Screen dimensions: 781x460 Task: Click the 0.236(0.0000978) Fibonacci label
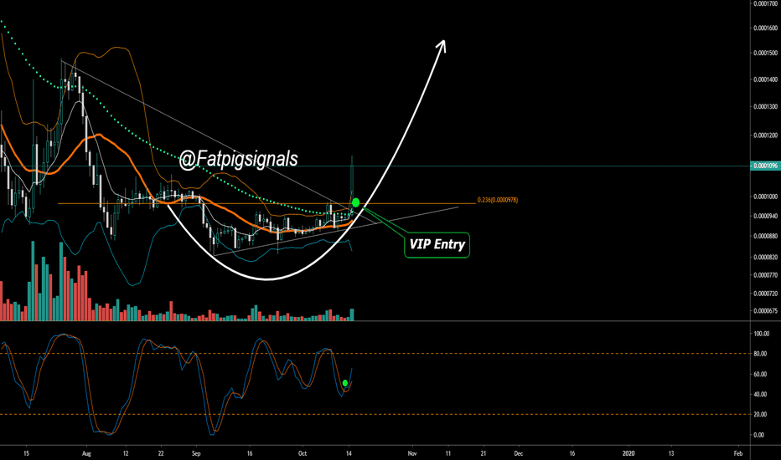point(498,200)
